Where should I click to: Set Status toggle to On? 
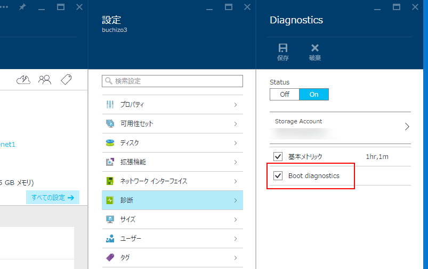coord(314,94)
